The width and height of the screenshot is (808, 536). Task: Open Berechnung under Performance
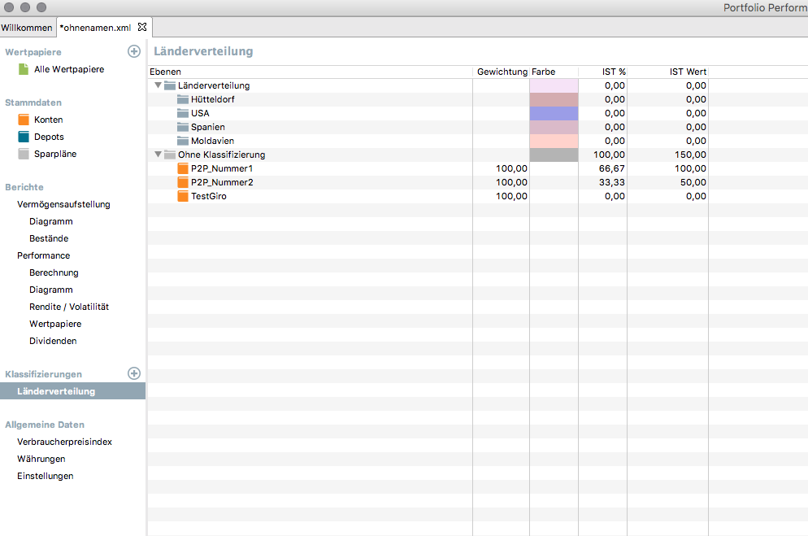[54, 272]
